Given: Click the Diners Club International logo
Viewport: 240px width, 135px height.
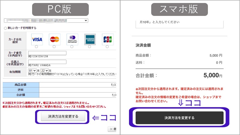Looking at the screenshot, I should coord(72,39).
